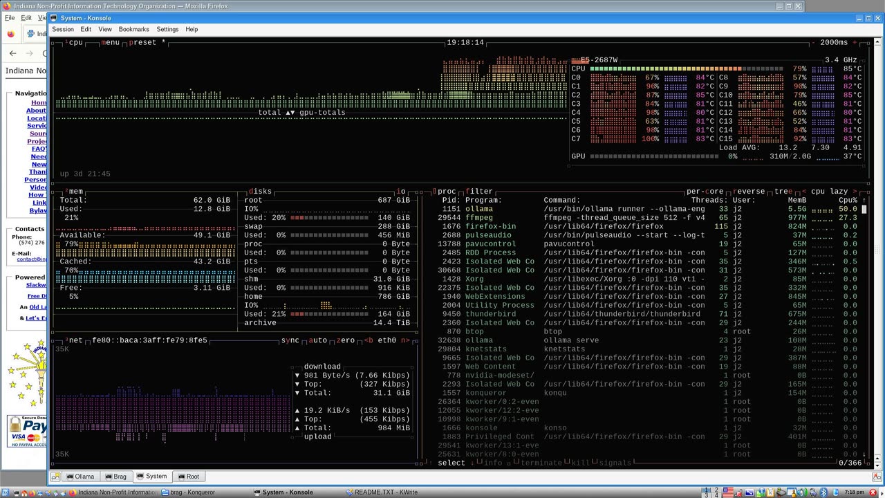Open the btop menu button
Viewport: 885px width, 498px height.
109,42
